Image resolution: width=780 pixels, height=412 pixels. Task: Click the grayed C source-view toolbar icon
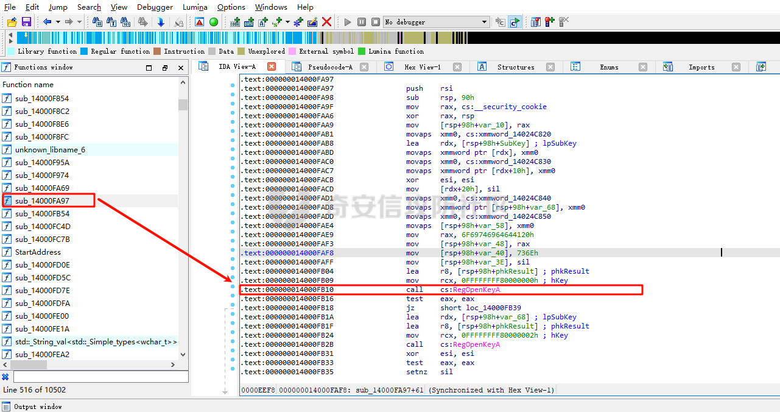501,22
